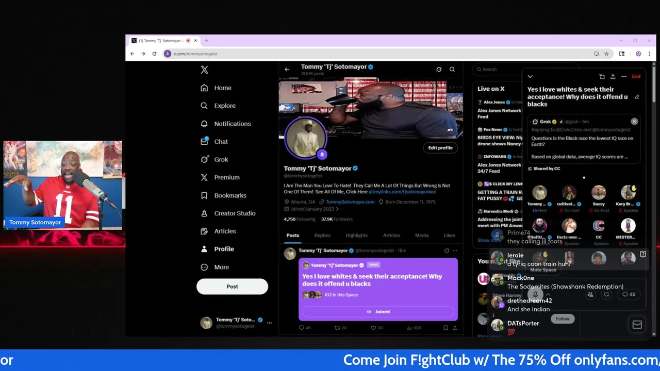The height and width of the screenshot is (371, 660).
Task: Expand the Joined January 2023 chevron
Action: (x=337, y=209)
